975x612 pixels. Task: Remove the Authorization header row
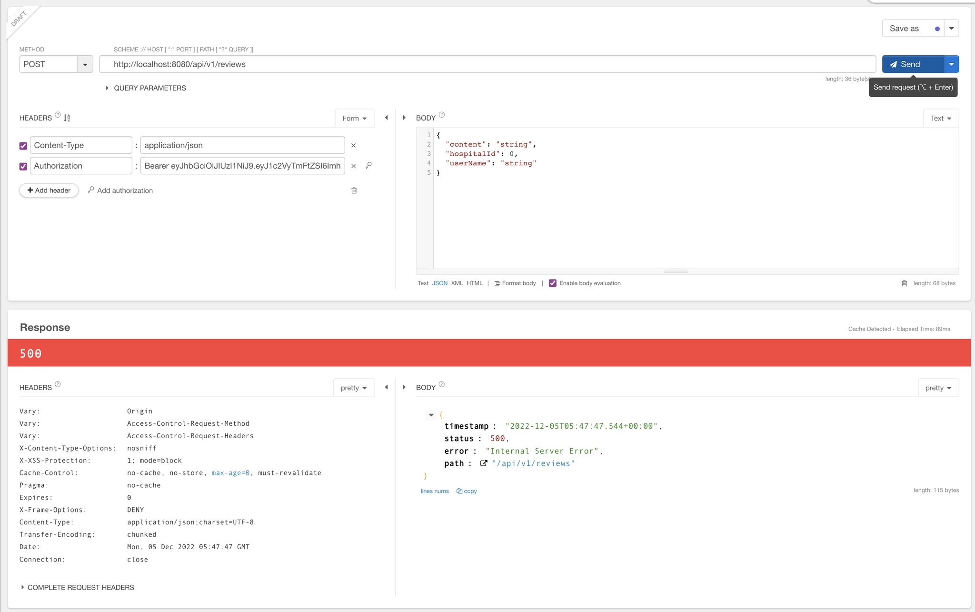353,166
